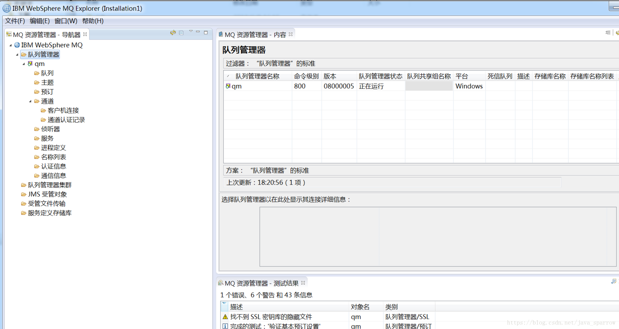The image size is (619, 329).
Task: Collapse the qm tree node
Action: pos(24,64)
